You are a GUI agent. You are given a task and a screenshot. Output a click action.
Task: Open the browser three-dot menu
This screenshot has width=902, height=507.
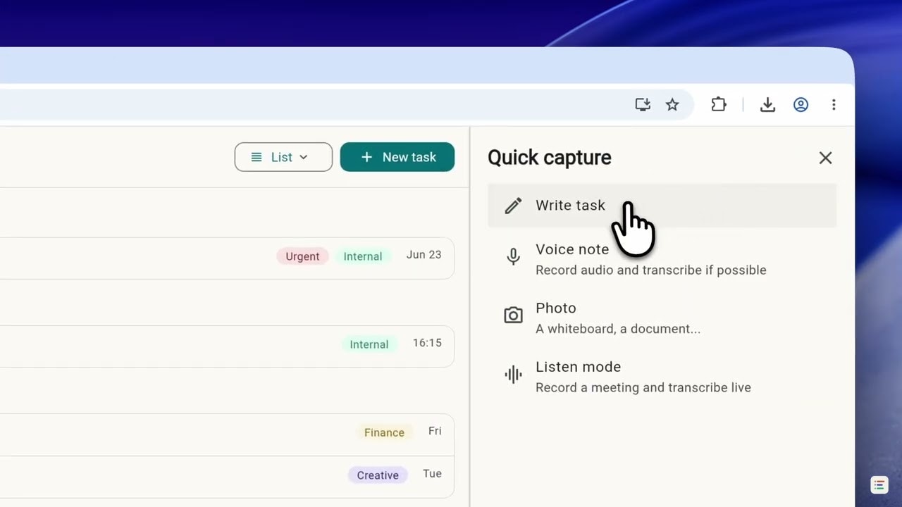point(834,105)
